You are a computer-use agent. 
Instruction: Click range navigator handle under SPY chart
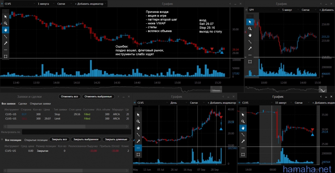[323, 89]
